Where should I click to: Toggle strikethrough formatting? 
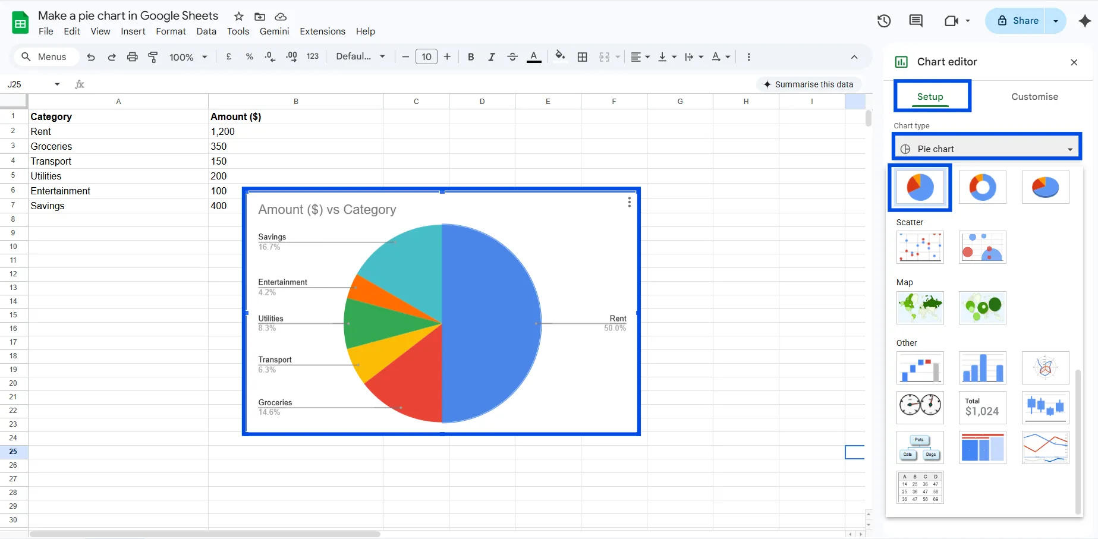pyautogui.click(x=512, y=57)
